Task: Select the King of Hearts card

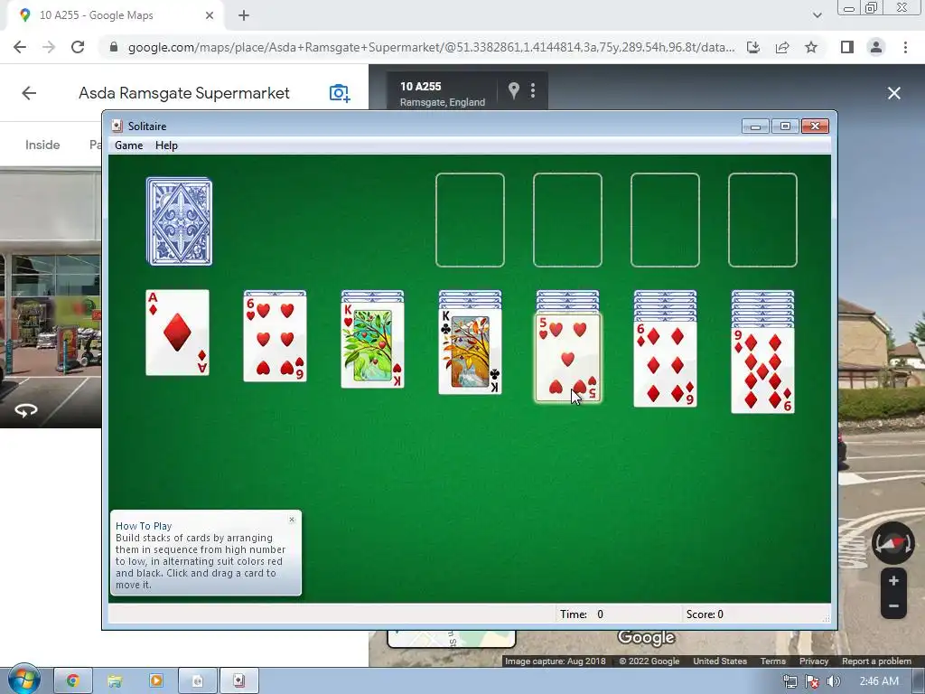Action: [373, 344]
